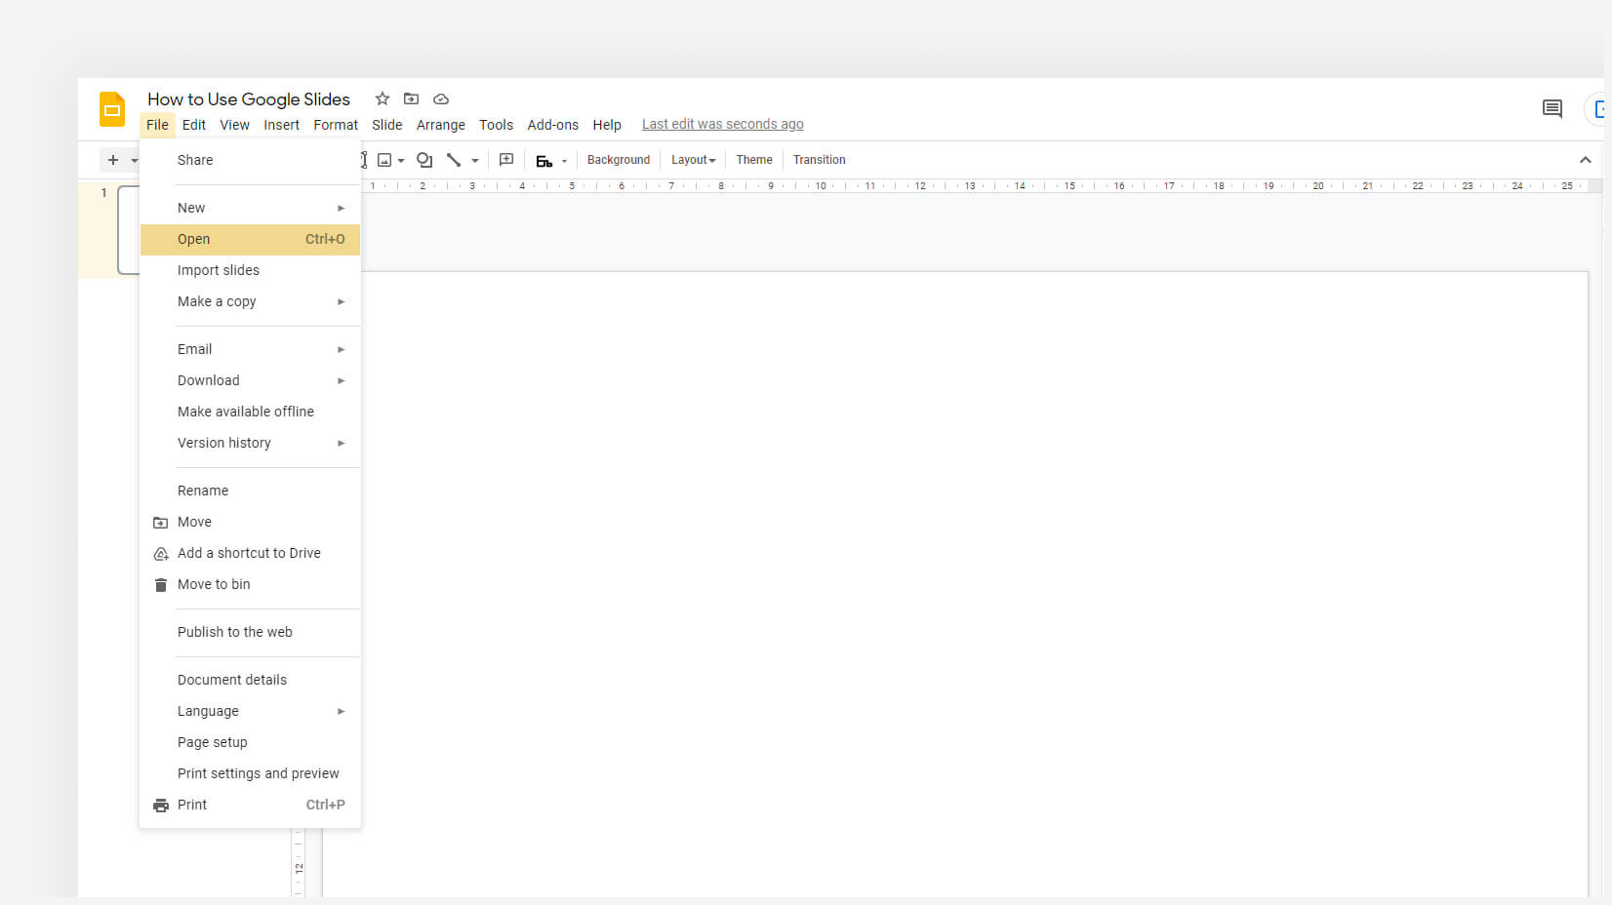The height and width of the screenshot is (905, 1612).
Task: Choose the insert image toolbar icon
Action: (384, 160)
